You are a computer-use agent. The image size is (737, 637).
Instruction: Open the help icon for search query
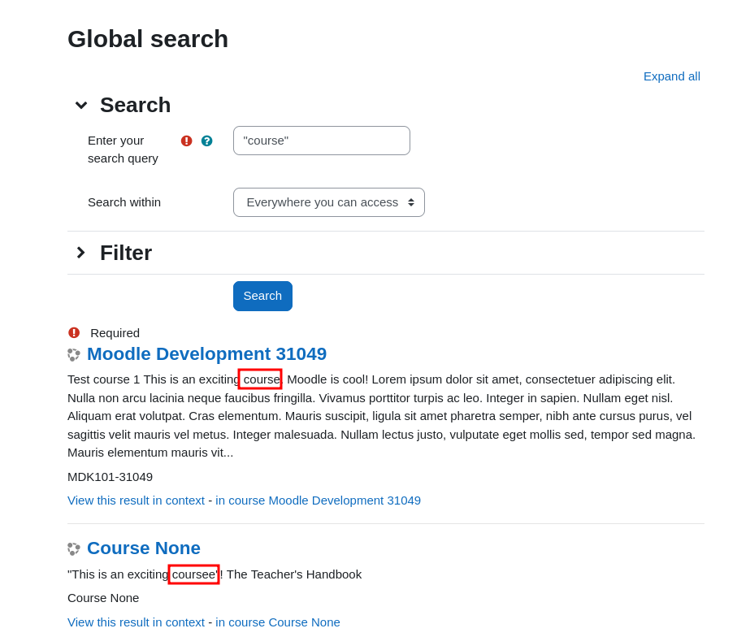207,141
